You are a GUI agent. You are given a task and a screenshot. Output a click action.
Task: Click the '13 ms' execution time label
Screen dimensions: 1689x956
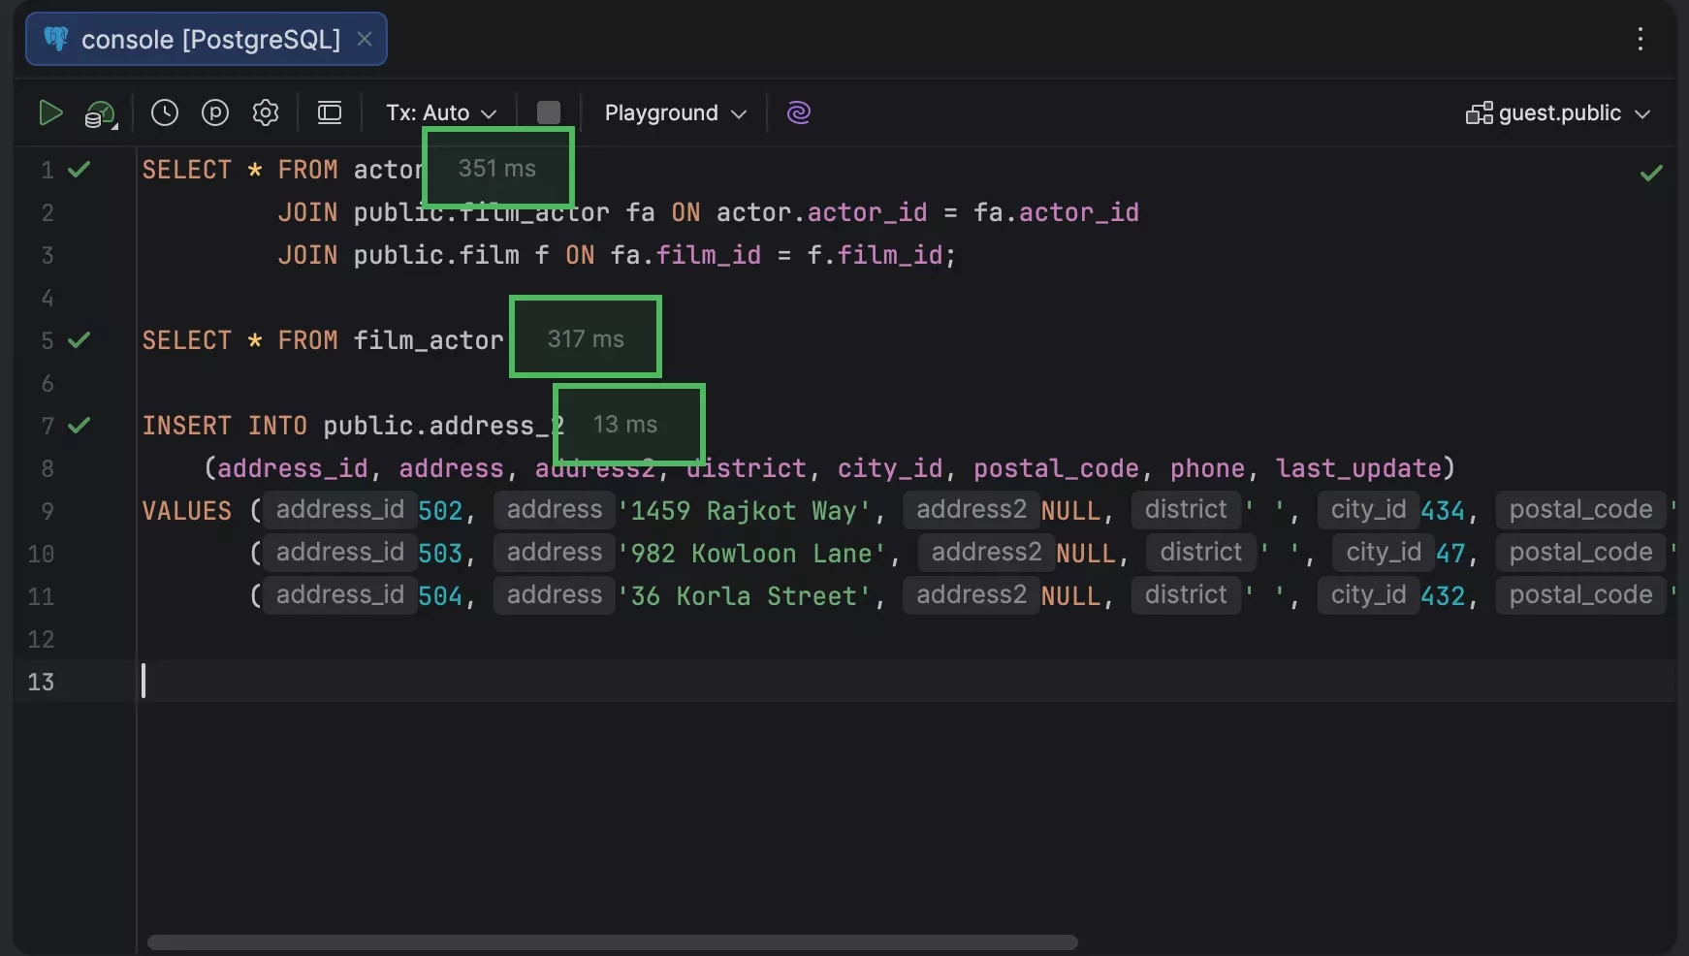(x=625, y=425)
